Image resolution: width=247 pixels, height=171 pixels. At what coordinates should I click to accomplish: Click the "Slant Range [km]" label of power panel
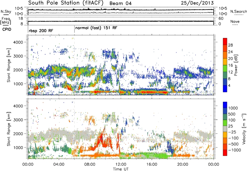9,65
